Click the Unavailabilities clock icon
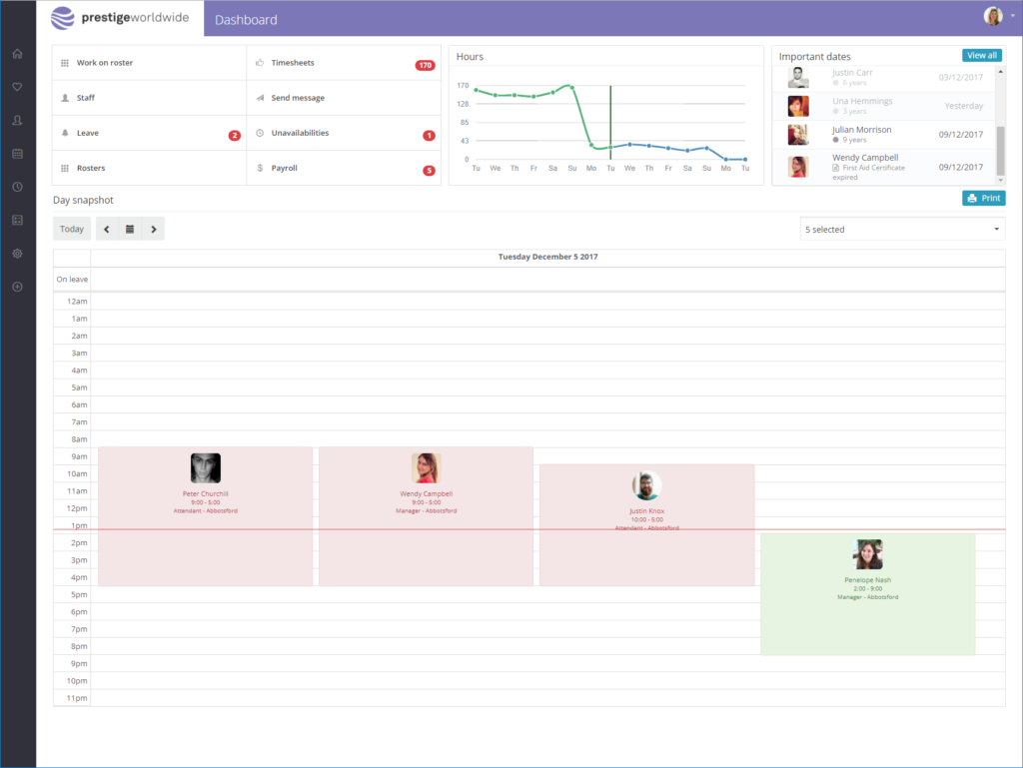The width and height of the screenshot is (1023, 768). pyautogui.click(x=260, y=133)
